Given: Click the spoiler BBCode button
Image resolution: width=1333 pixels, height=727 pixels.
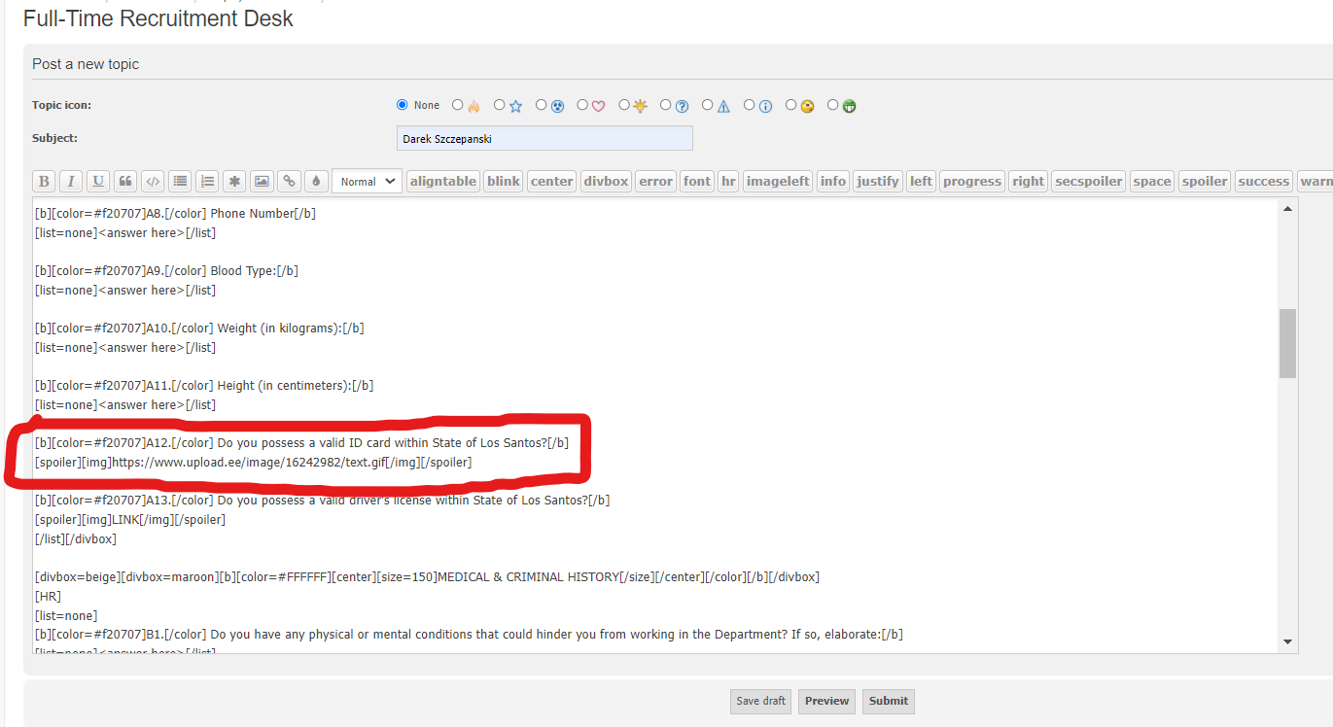Looking at the screenshot, I should (1205, 182).
